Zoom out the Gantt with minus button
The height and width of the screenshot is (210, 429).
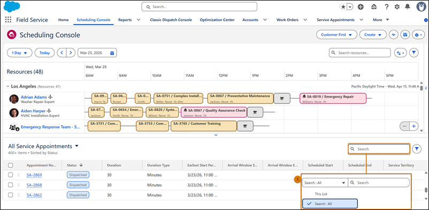[404, 126]
